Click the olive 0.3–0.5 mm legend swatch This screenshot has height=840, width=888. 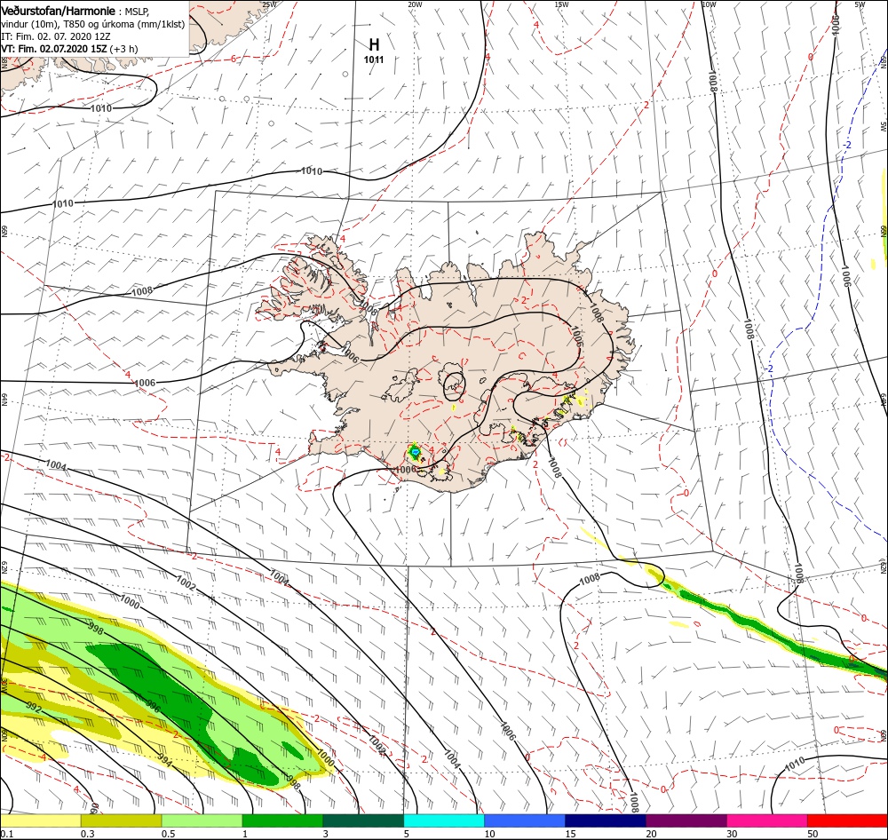(121, 820)
